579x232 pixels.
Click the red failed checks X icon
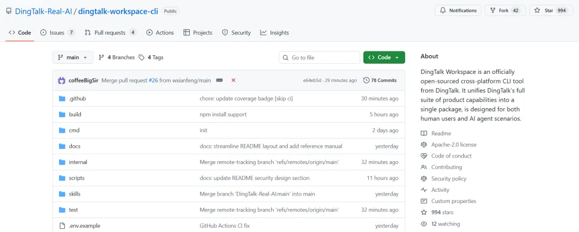pos(233,80)
